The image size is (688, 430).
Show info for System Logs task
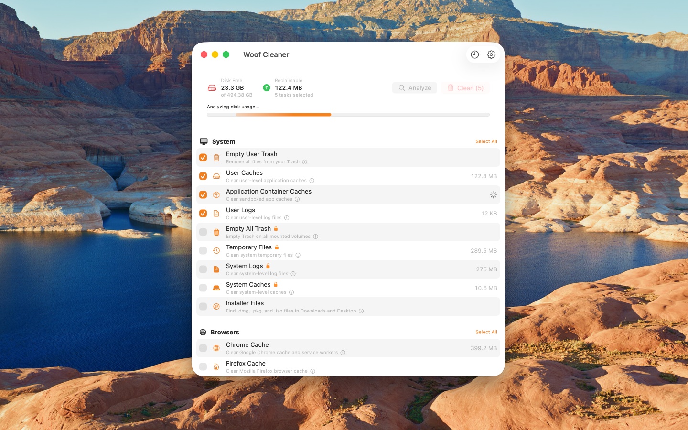pos(293,274)
